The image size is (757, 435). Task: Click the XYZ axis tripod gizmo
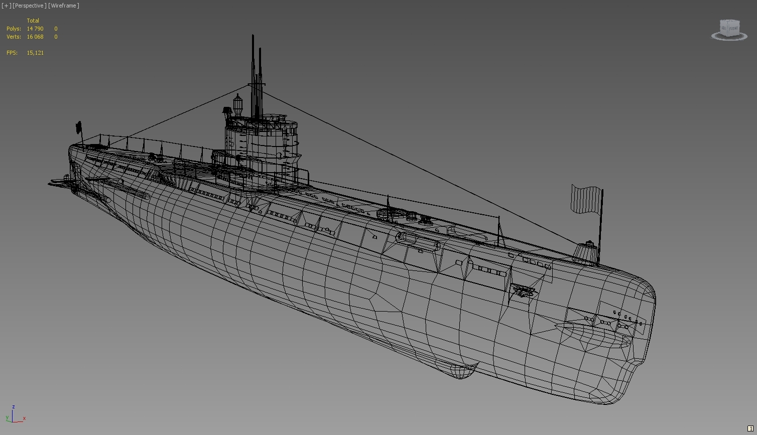pyautogui.click(x=14, y=415)
